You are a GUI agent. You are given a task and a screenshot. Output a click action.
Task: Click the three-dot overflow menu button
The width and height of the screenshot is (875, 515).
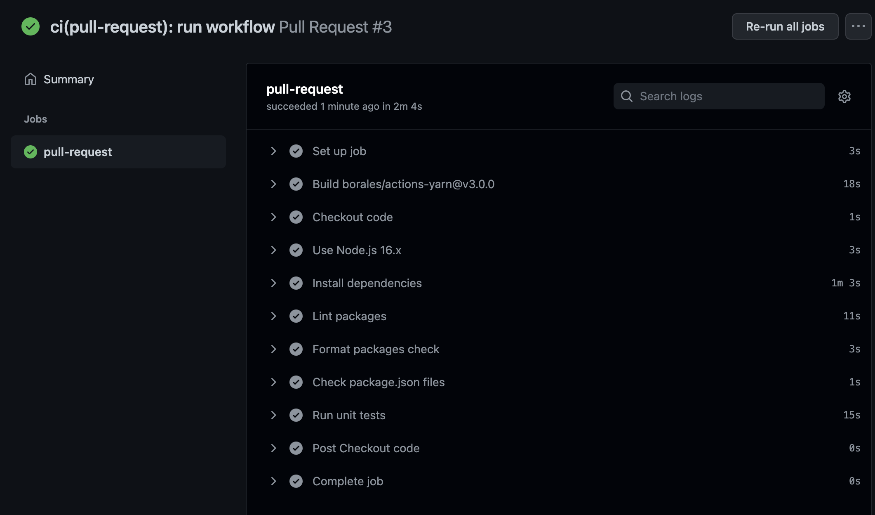coord(859,26)
